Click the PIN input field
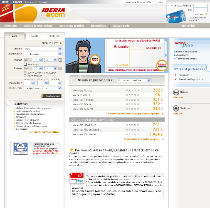Screen dimensions: 210x208 (x=200, y=10)
